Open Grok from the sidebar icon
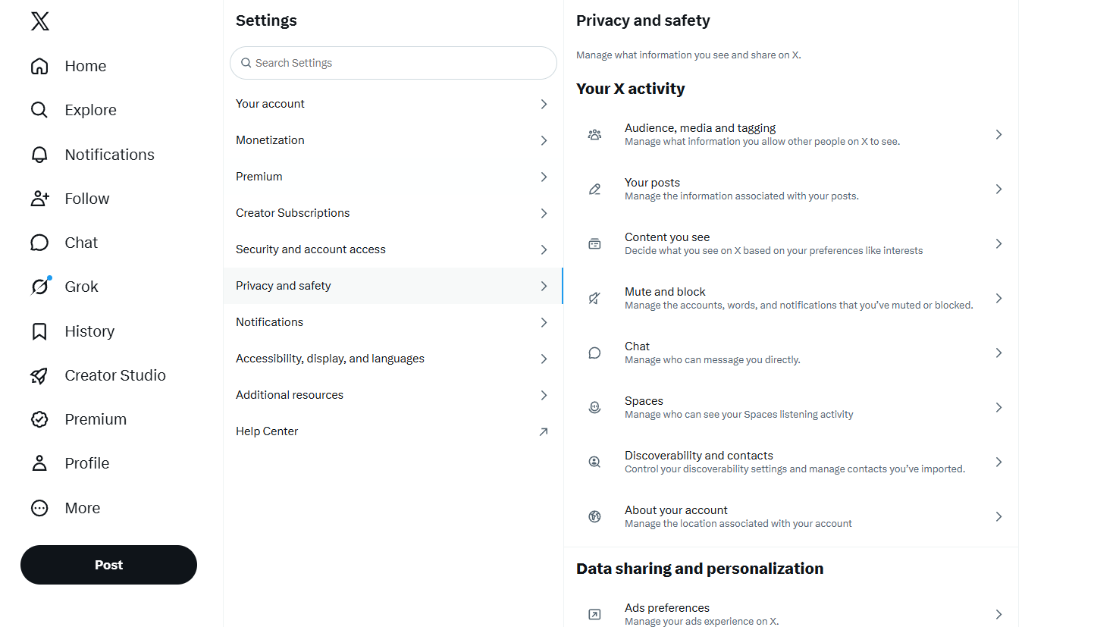The width and height of the screenshot is (1094, 627). tap(39, 287)
